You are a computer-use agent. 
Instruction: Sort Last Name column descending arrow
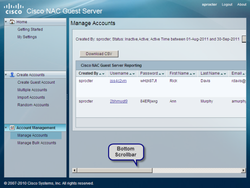tap(225, 74)
